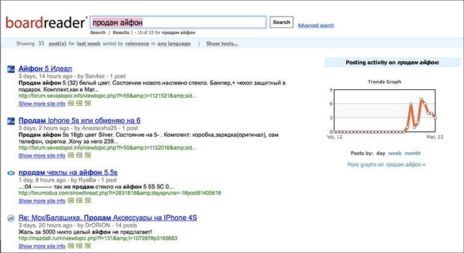The width and height of the screenshot is (464, 253).
Task: Click the Ru site icon beside Айфон 5 Идеал
Action: pyautogui.click(x=11, y=69)
